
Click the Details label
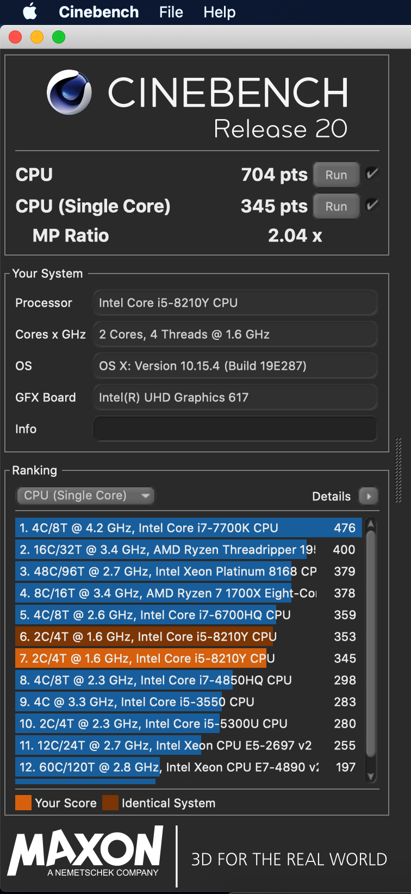pyautogui.click(x=331, y=496)
